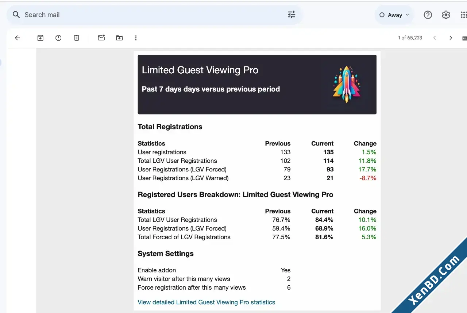Click the Limited Guest Viewing Pro banner title
This screenshot has height=313, width=467.
point(200,70)
